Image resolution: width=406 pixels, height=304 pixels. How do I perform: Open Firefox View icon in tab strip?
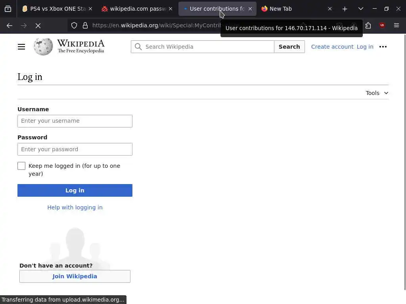coord(8,9)
